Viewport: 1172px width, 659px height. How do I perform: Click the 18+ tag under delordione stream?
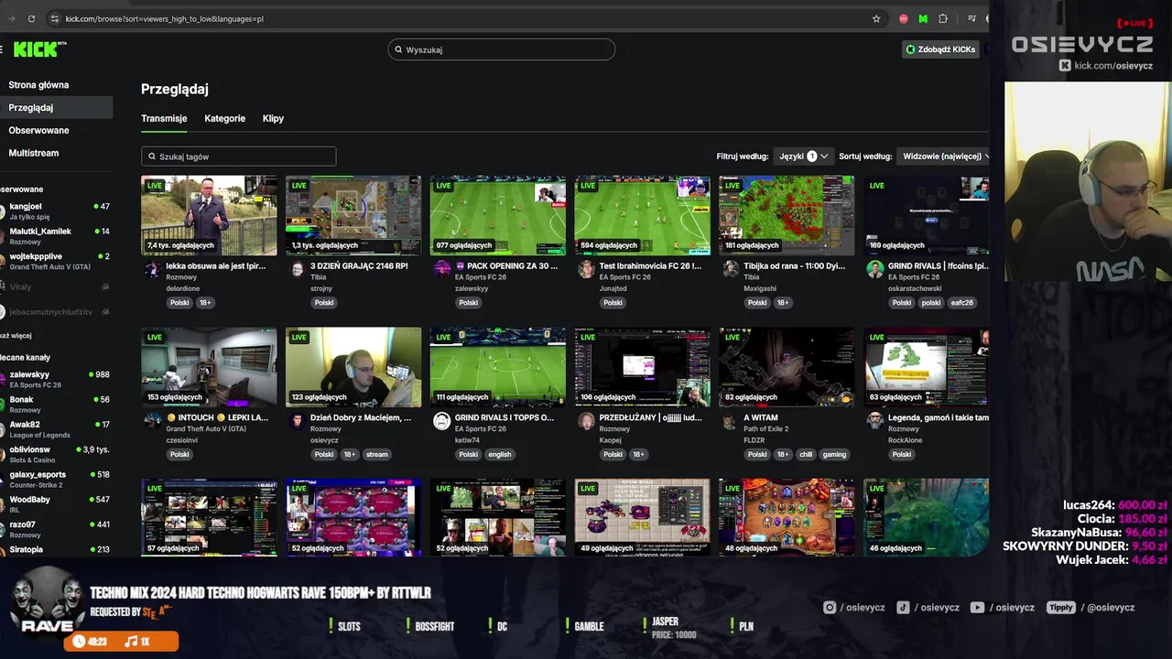pos(205,303)
